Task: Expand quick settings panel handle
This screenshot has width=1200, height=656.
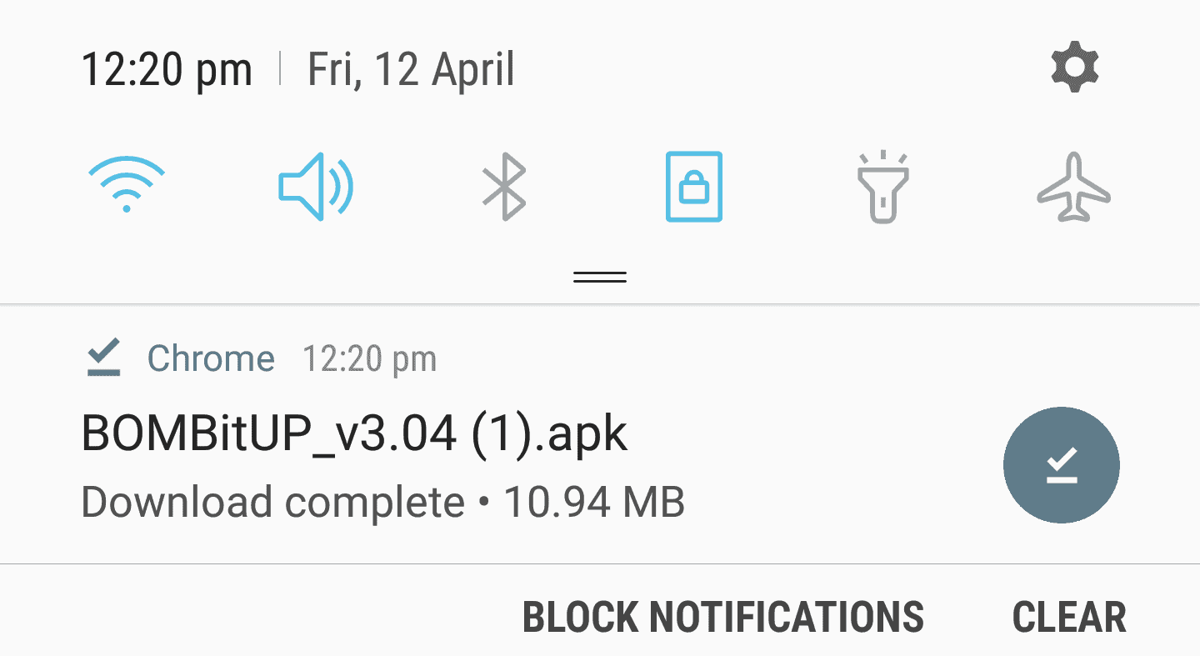Action: pos(600,277)
